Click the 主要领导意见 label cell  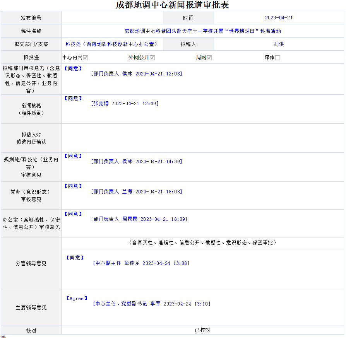[x=31, y=307]
